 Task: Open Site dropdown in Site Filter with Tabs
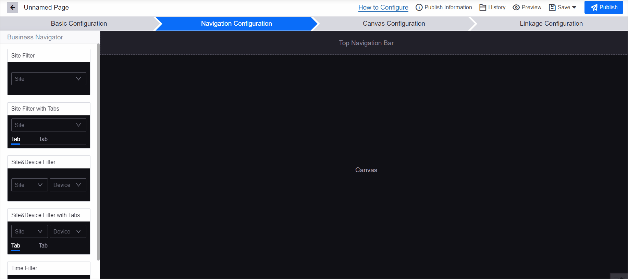point(49,125)
